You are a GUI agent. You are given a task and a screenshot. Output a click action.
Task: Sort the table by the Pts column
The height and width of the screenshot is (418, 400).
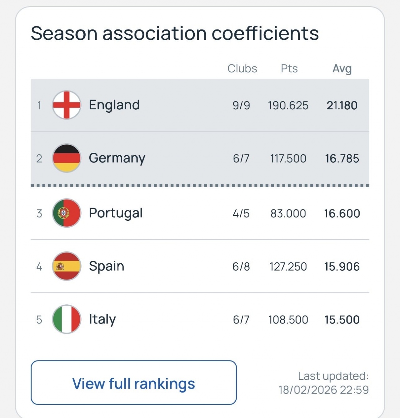tap(288, 68)
